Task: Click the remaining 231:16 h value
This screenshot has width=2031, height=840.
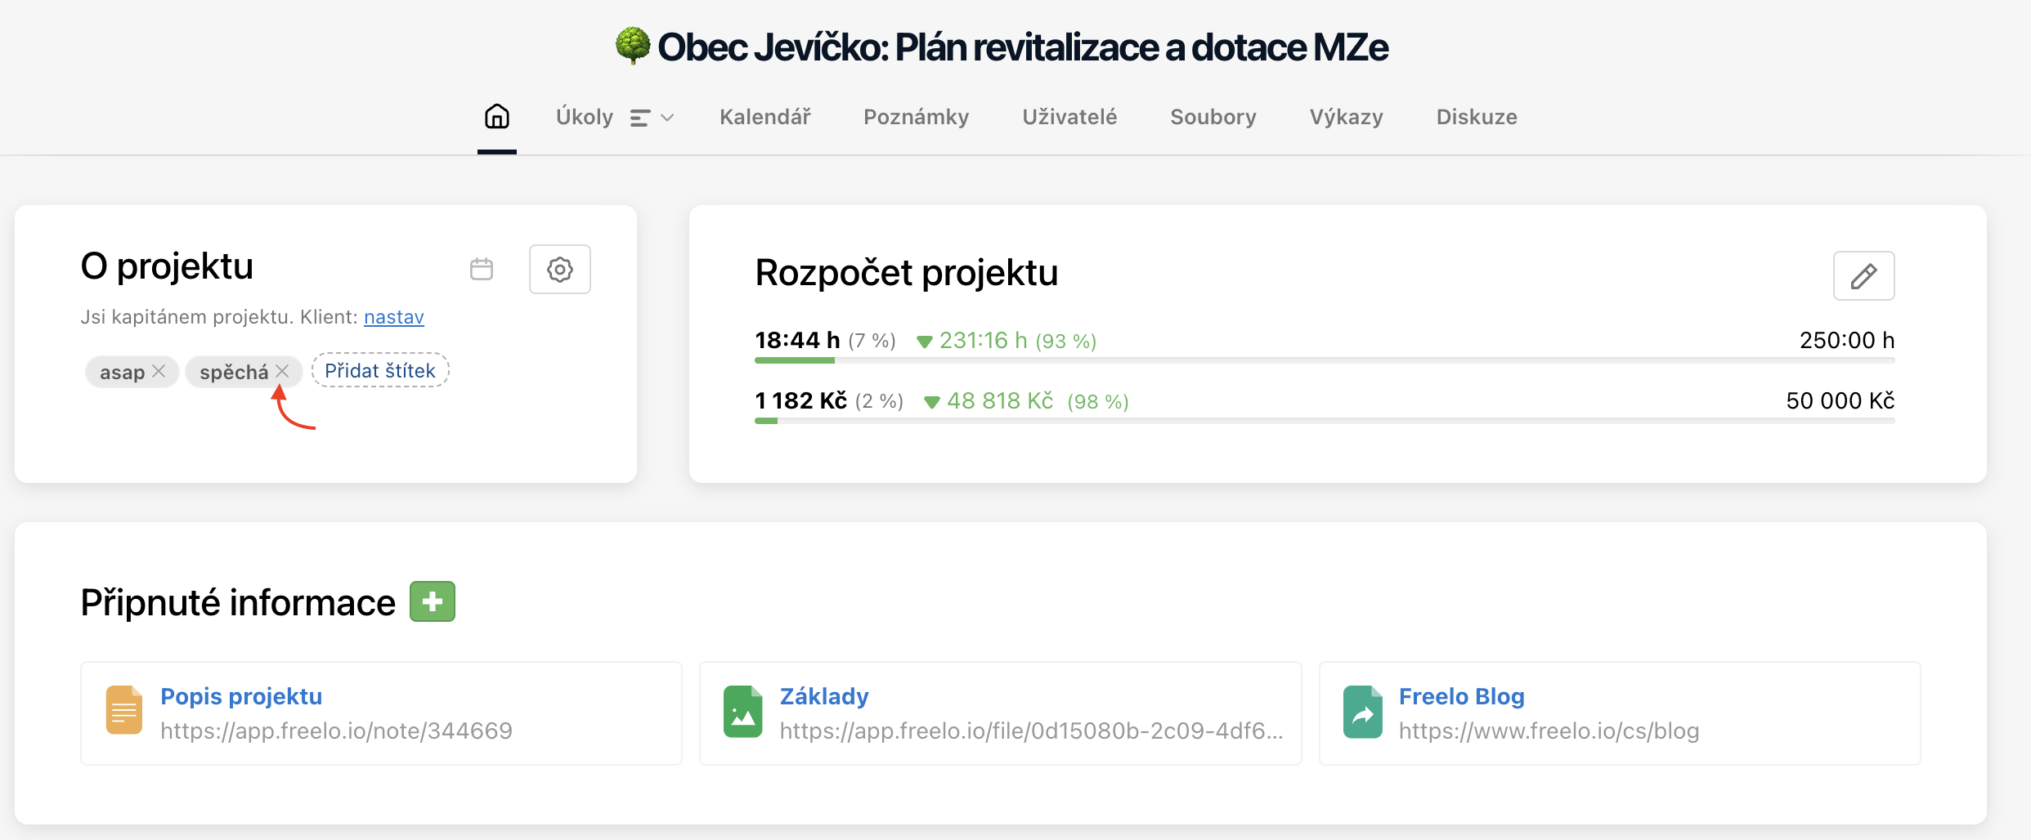Action: [983, 340]
